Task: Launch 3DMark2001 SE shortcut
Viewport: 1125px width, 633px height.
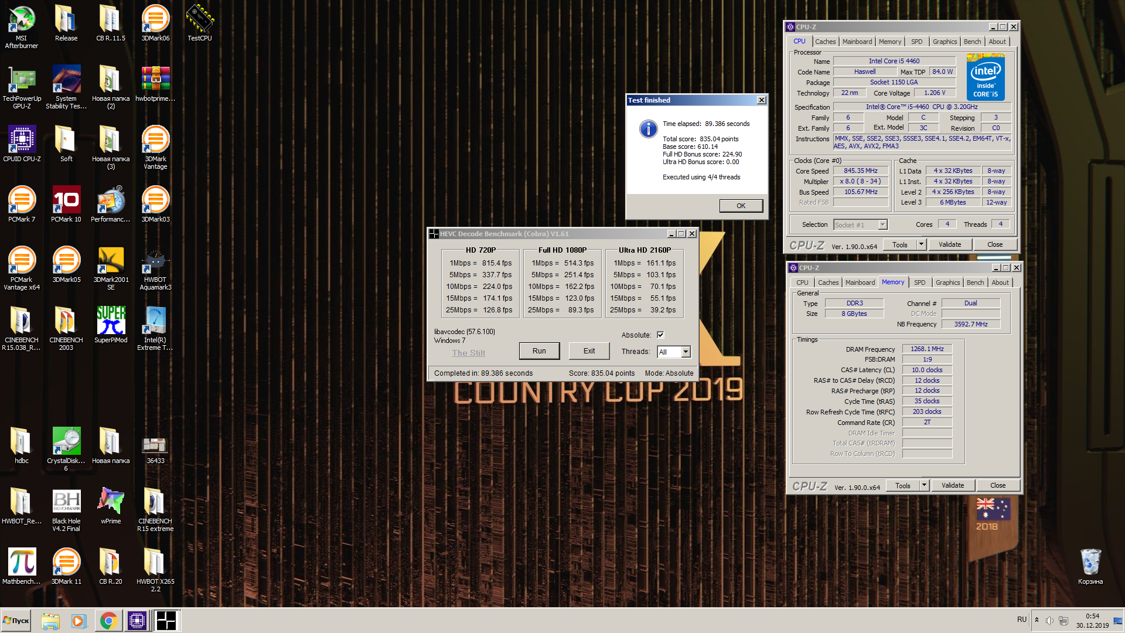Action: 111,268
